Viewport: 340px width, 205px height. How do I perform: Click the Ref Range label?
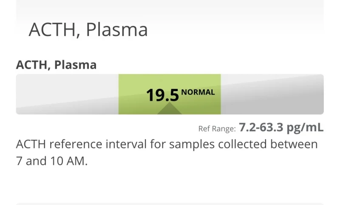(217, 129)
